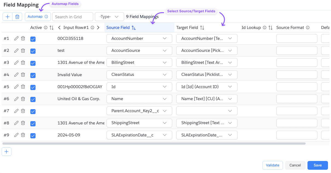Click the horizontal scrollbar of the grid
The height and width of the screenshot is (173, 331).
click(x=154, y=143)
